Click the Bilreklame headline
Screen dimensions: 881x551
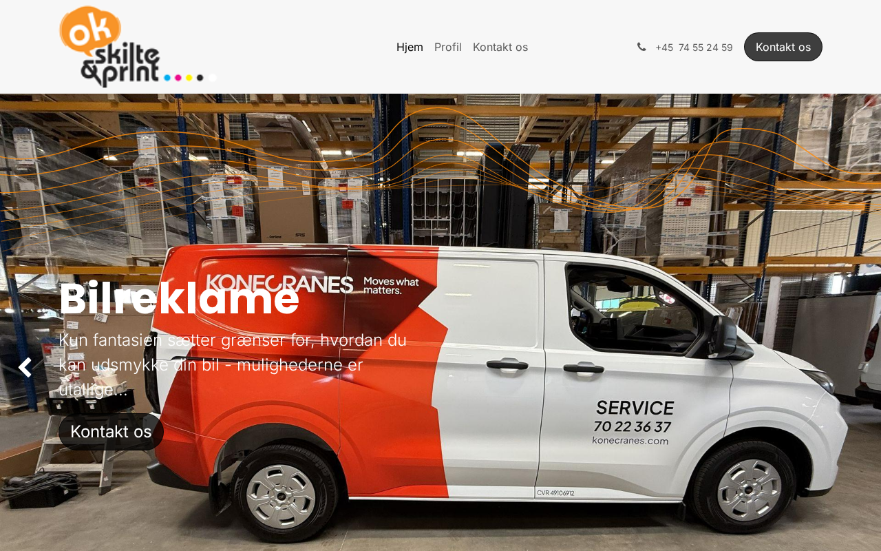coord(179,298)
